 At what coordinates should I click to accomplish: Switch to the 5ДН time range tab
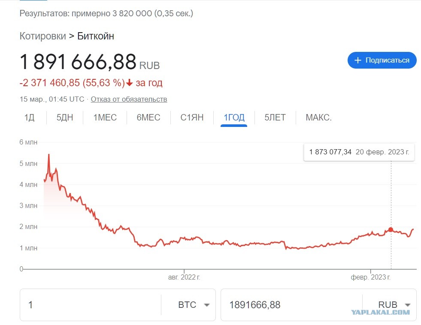coord(65,117)
